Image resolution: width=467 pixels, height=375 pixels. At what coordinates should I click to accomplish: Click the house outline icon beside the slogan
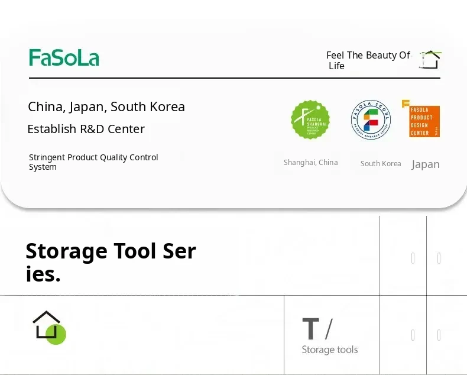point(430,59)
